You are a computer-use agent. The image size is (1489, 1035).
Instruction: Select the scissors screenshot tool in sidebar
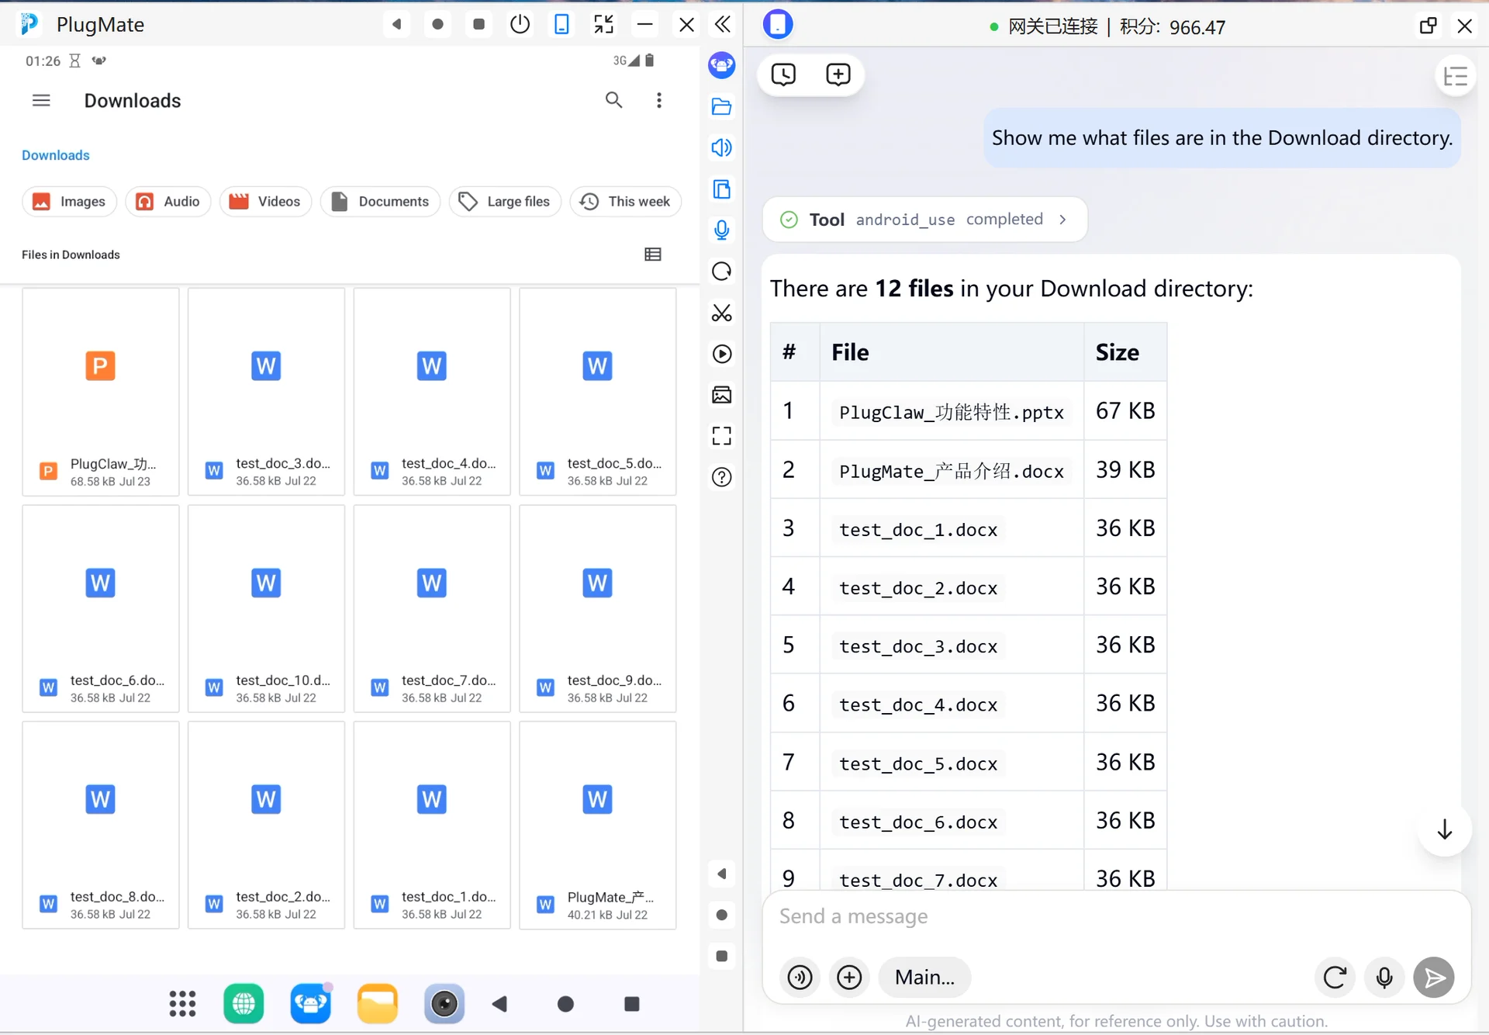pos(722,313)
